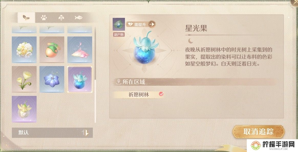Select the white flower bouquet item
The width and height of the screenshot is (298, 152).
[24, 49]
